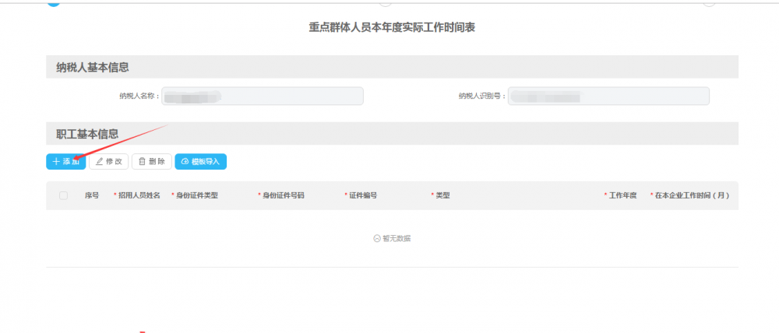Click the trash icon in 删除 button
The width and height of the screenshot is (779, 333).
[x=142, y=161]
